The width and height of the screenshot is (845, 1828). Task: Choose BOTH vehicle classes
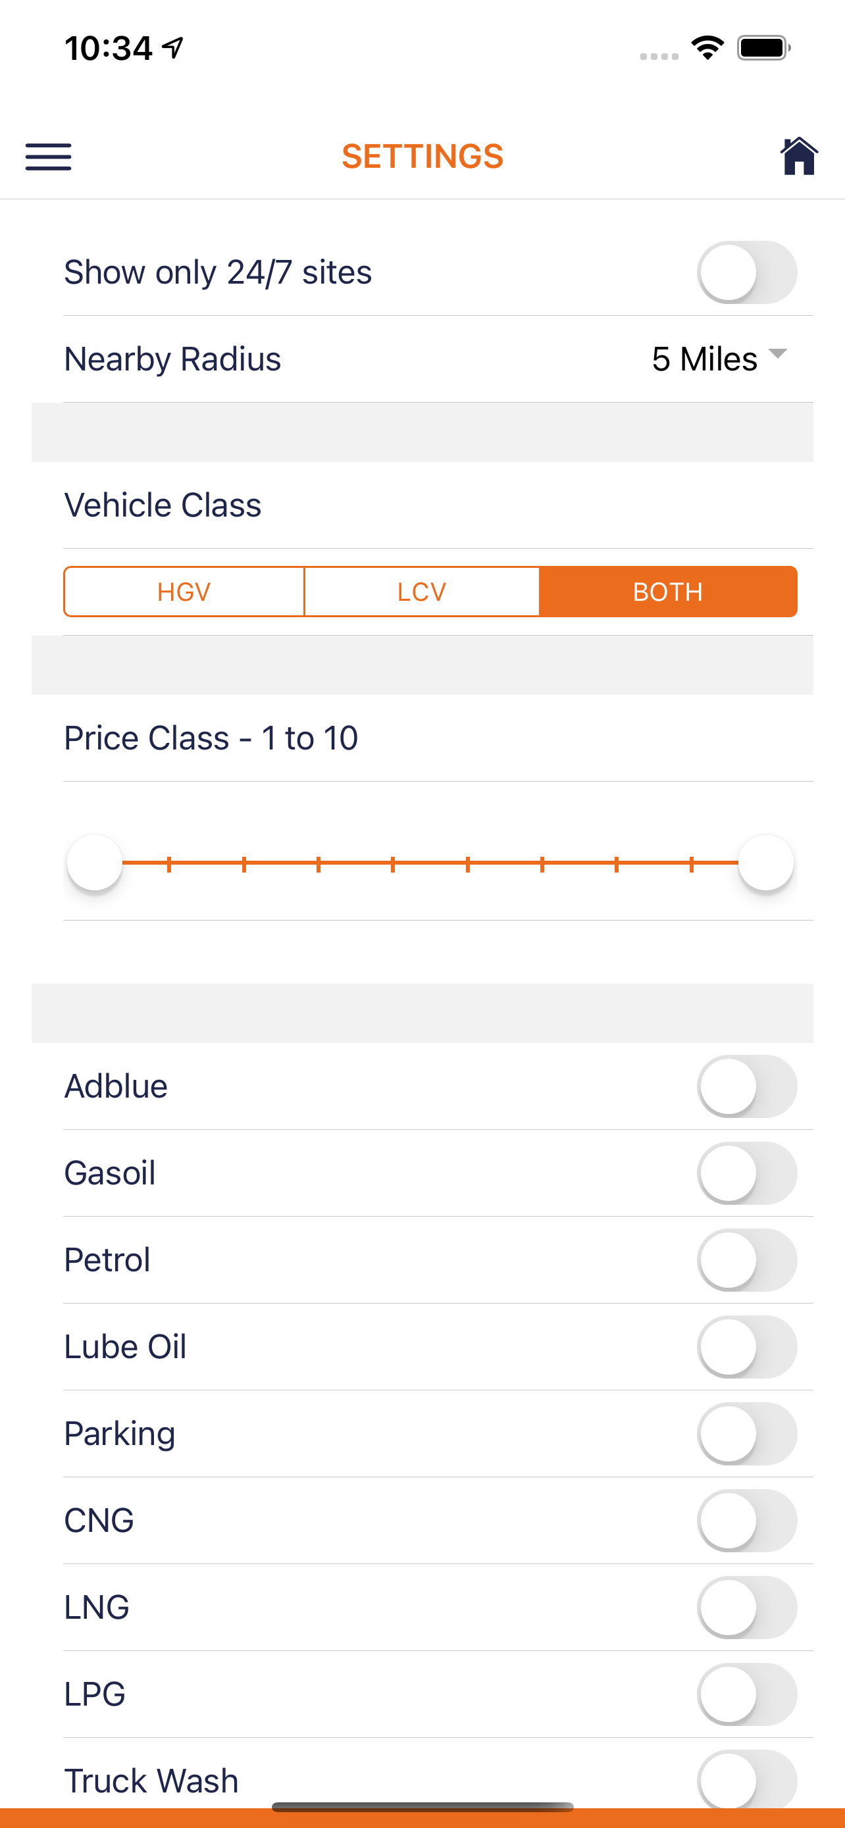pyautogui.click(x=667, y=592)
